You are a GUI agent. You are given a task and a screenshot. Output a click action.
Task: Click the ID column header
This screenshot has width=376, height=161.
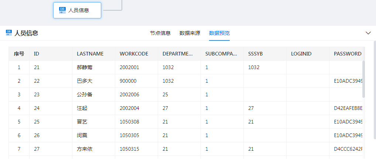(37, 54)
